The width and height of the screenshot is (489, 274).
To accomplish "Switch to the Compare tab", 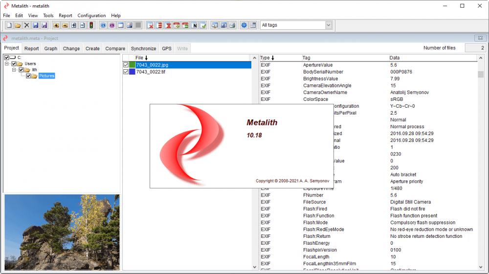I will [115, 49].
